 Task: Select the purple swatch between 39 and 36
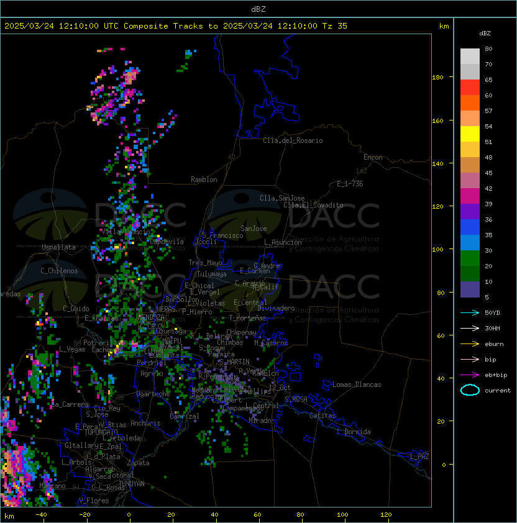(470, 211)
